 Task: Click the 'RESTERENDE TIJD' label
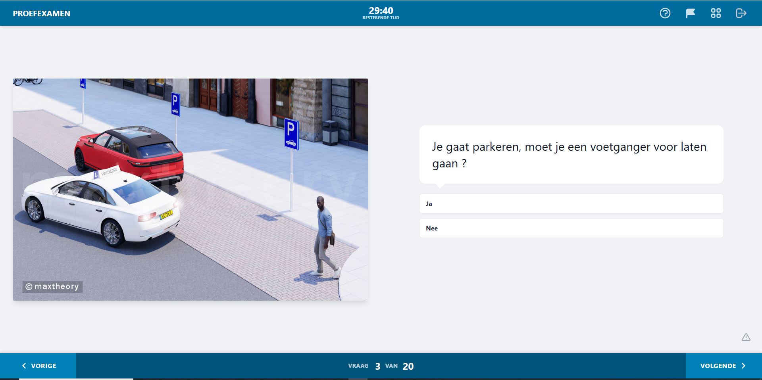(x=381, y=18)
